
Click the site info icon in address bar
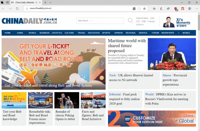(x=27, y=9)
